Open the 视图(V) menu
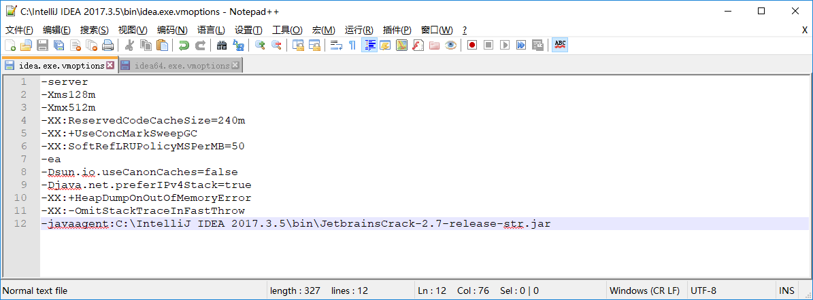This screenshot has width=813, height=300. tap(133, 30)
